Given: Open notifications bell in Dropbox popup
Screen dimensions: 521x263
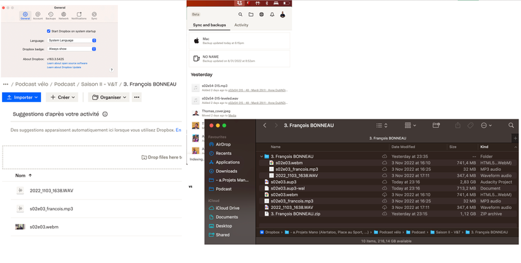Looking at the screenshot, I should (x=272, y=14).
